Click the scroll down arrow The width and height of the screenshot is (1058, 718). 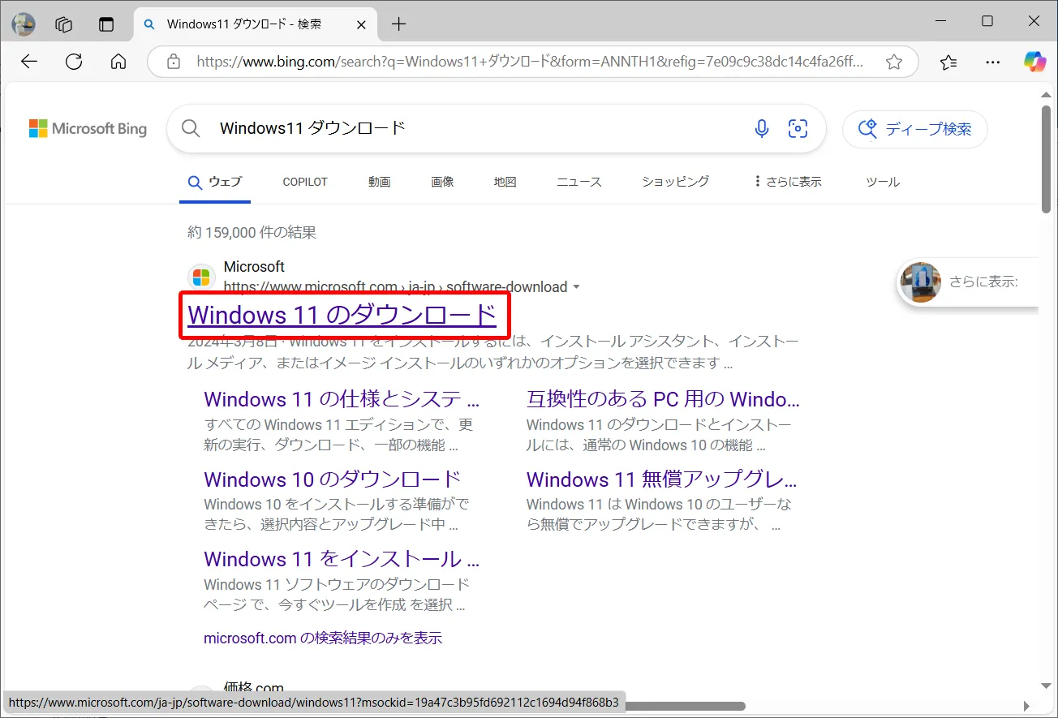[1047, 686]
